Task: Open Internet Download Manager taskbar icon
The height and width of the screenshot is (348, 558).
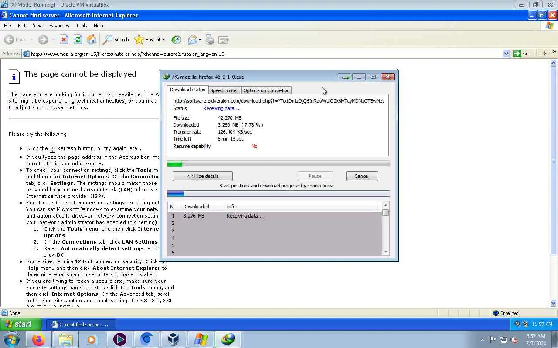Action: coord(228,339)
